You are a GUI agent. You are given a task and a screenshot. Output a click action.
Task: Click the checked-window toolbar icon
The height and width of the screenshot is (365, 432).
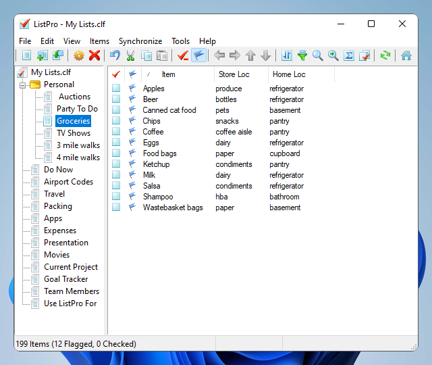tap(364, 55)
